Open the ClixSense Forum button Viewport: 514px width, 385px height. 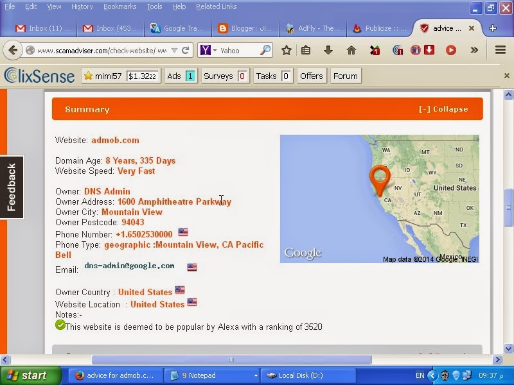pyautogui.click(x=346, y=76)
